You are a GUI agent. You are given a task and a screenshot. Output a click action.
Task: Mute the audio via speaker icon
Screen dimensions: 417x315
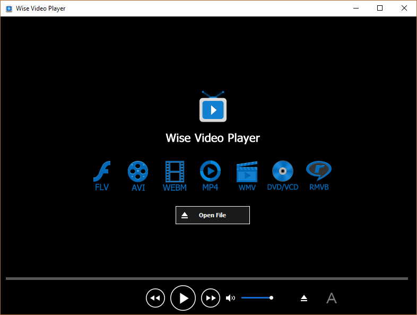[230, 298]
